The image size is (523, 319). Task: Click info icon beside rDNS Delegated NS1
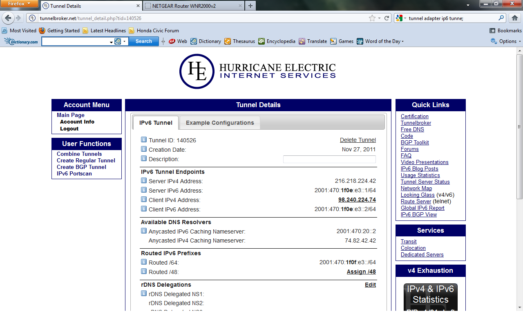[x=144, y=293]
